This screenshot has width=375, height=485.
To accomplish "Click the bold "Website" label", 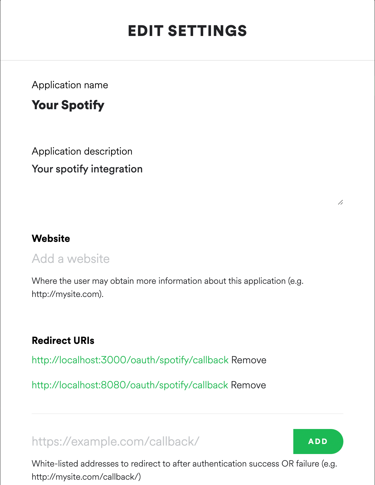I will pos(51,238).
